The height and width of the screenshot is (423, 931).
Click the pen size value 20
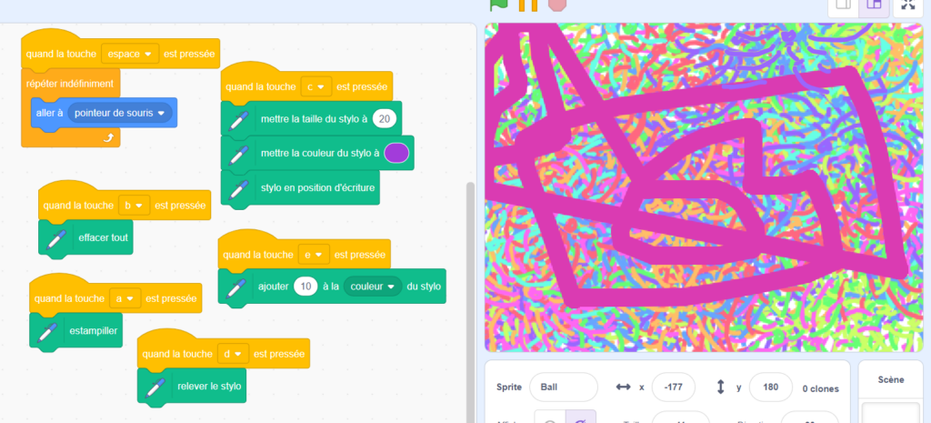click(385, 119)
